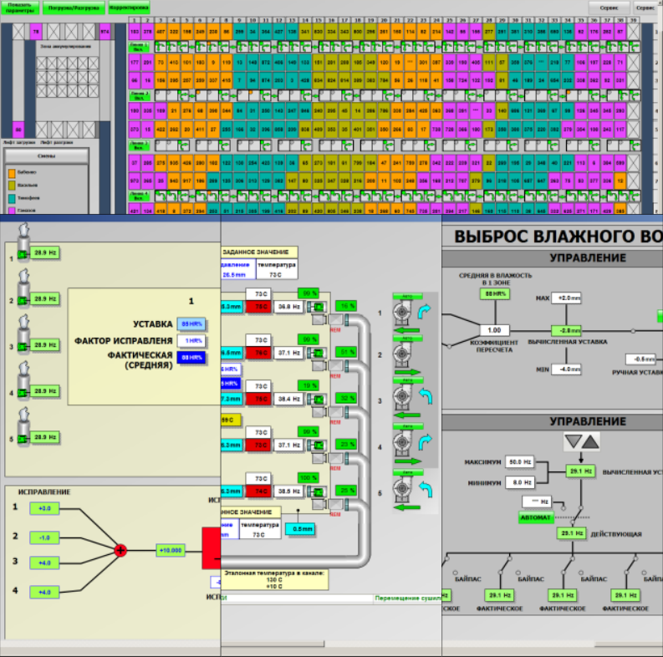This screenshot has height=657, width=663.
Task: Click fan 1 blower icon
Action: tap(401, 313)
